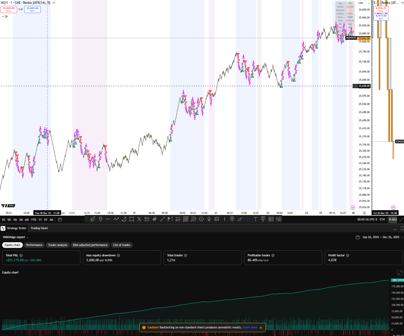Screen dimensions: 404x336
Task: Select the brush drawing tool
Action: (x=240, y=219)
